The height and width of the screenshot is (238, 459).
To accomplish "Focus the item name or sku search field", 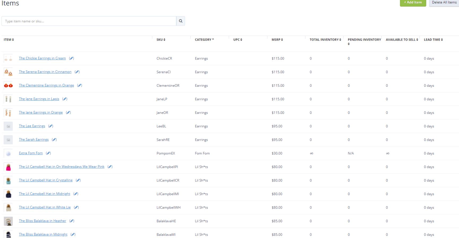I will pyautogui.click(x=89, y=21).
